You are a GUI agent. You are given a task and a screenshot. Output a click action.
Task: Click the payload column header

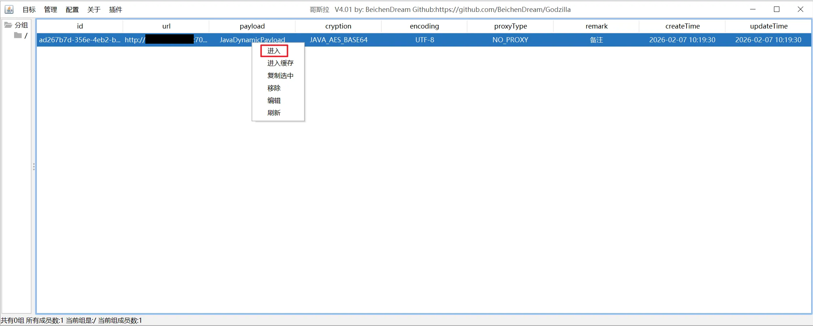click(x=252, y=26)
